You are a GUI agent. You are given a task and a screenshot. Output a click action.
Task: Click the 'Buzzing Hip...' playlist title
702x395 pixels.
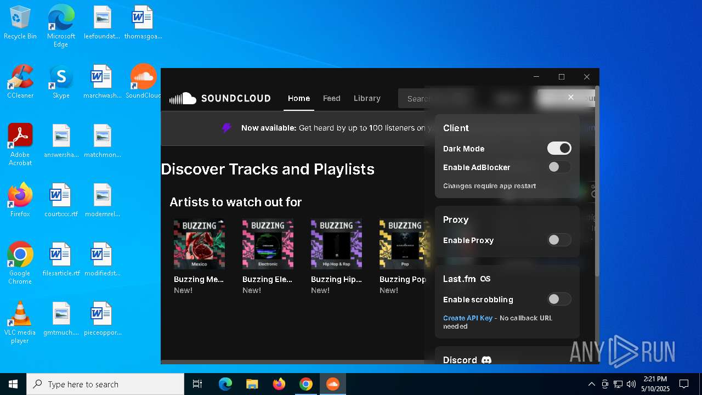[x=336, y=279]
